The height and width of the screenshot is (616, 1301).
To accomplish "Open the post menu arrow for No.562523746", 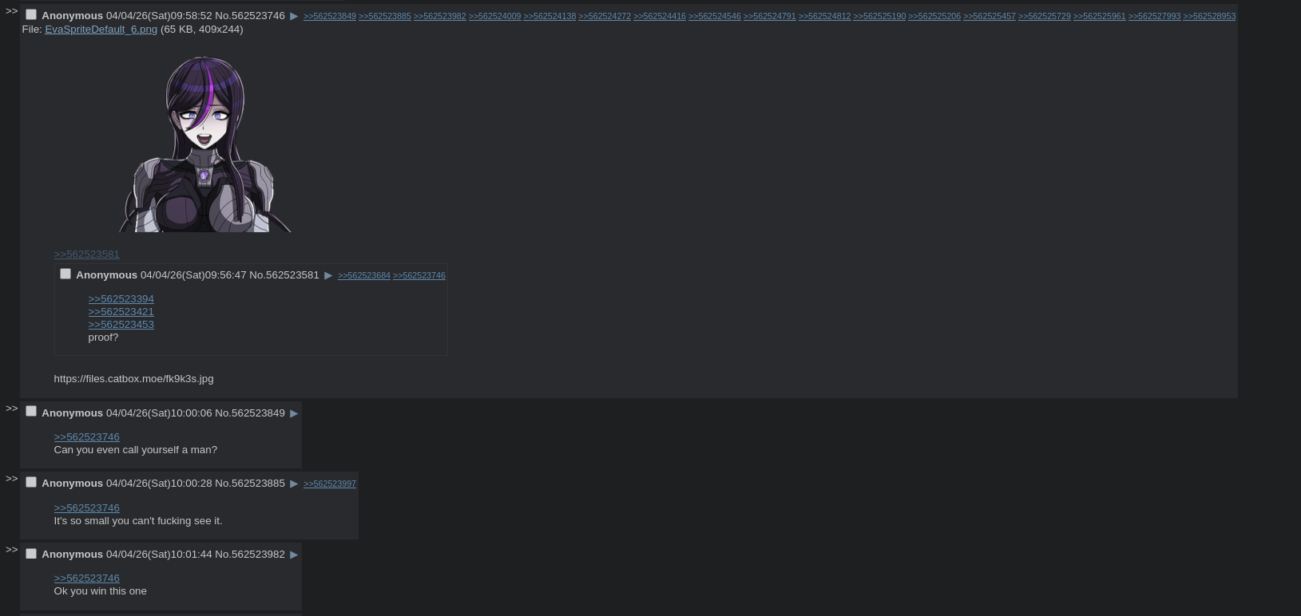I will click(294, 16).
